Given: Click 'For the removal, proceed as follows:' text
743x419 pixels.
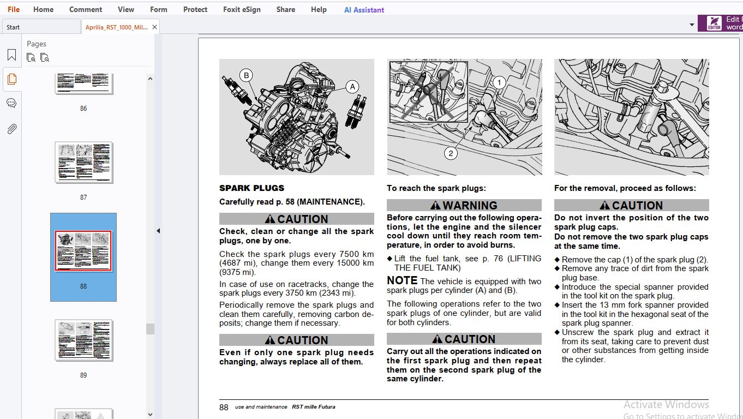Looking at the screenshot, I should point(625,188).
